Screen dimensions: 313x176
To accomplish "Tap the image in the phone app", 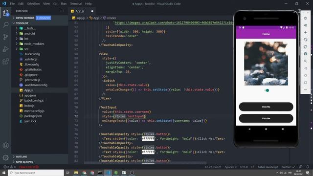I will (x=266, y=64).
